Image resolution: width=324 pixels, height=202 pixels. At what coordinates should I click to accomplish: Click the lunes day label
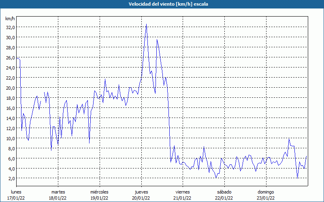point(16,192)
